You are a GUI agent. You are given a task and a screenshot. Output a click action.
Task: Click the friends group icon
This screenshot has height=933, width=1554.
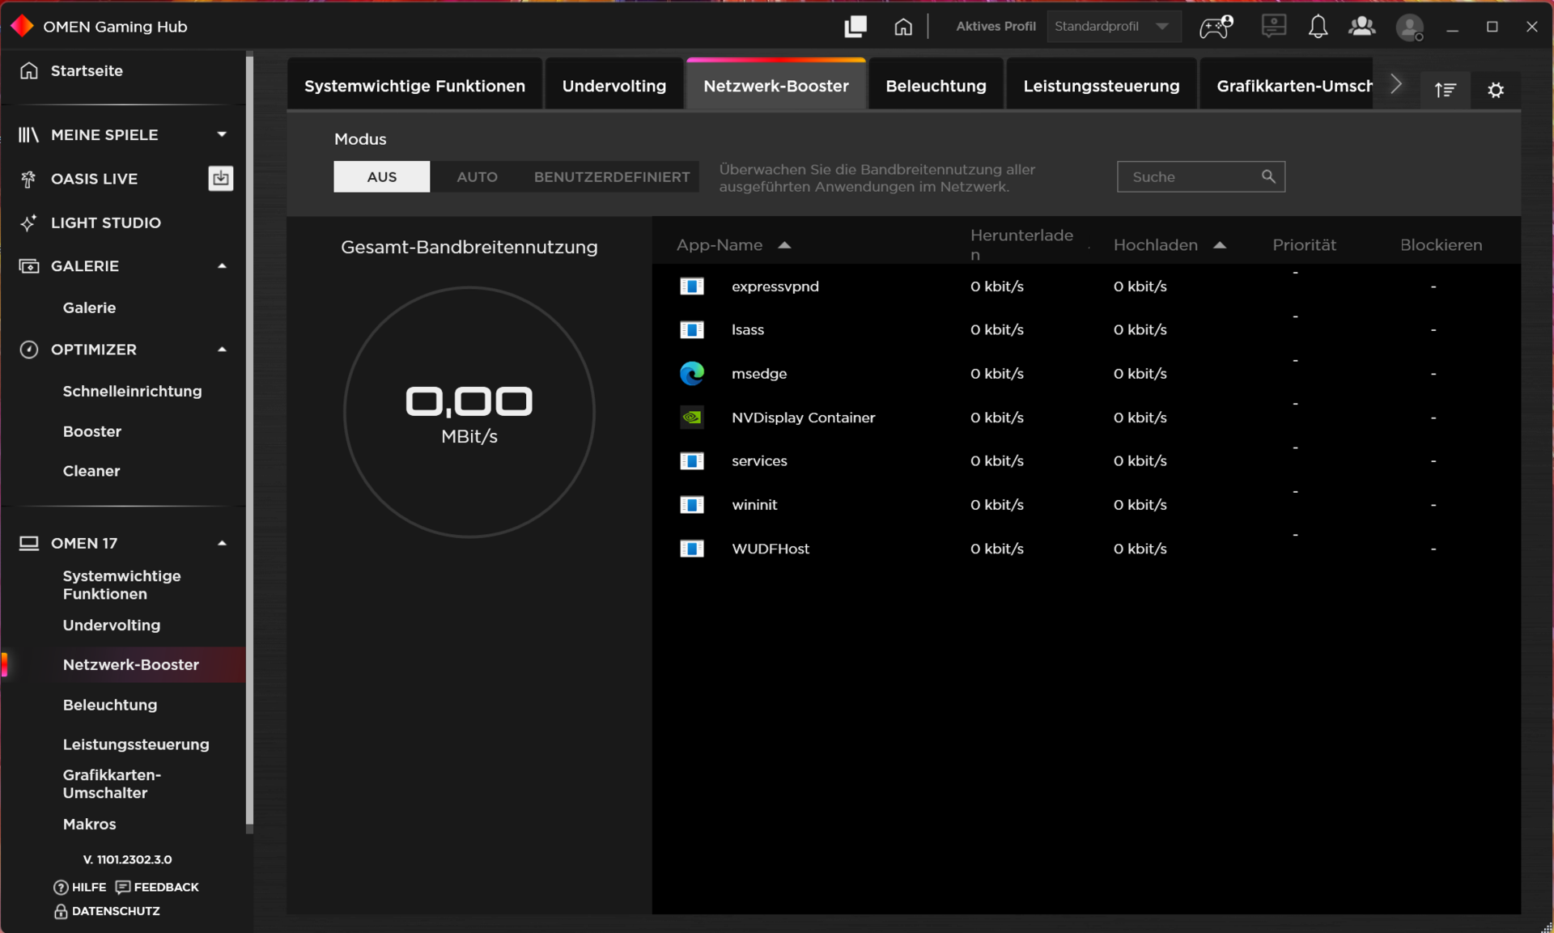1362,27
